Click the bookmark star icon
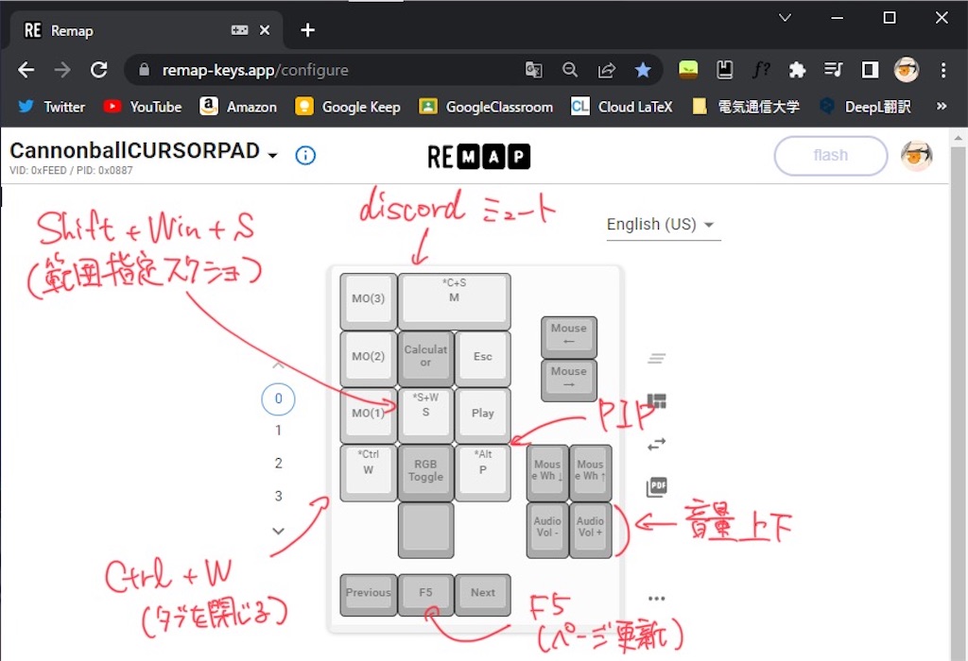968x661 pixels. point(643,70)
